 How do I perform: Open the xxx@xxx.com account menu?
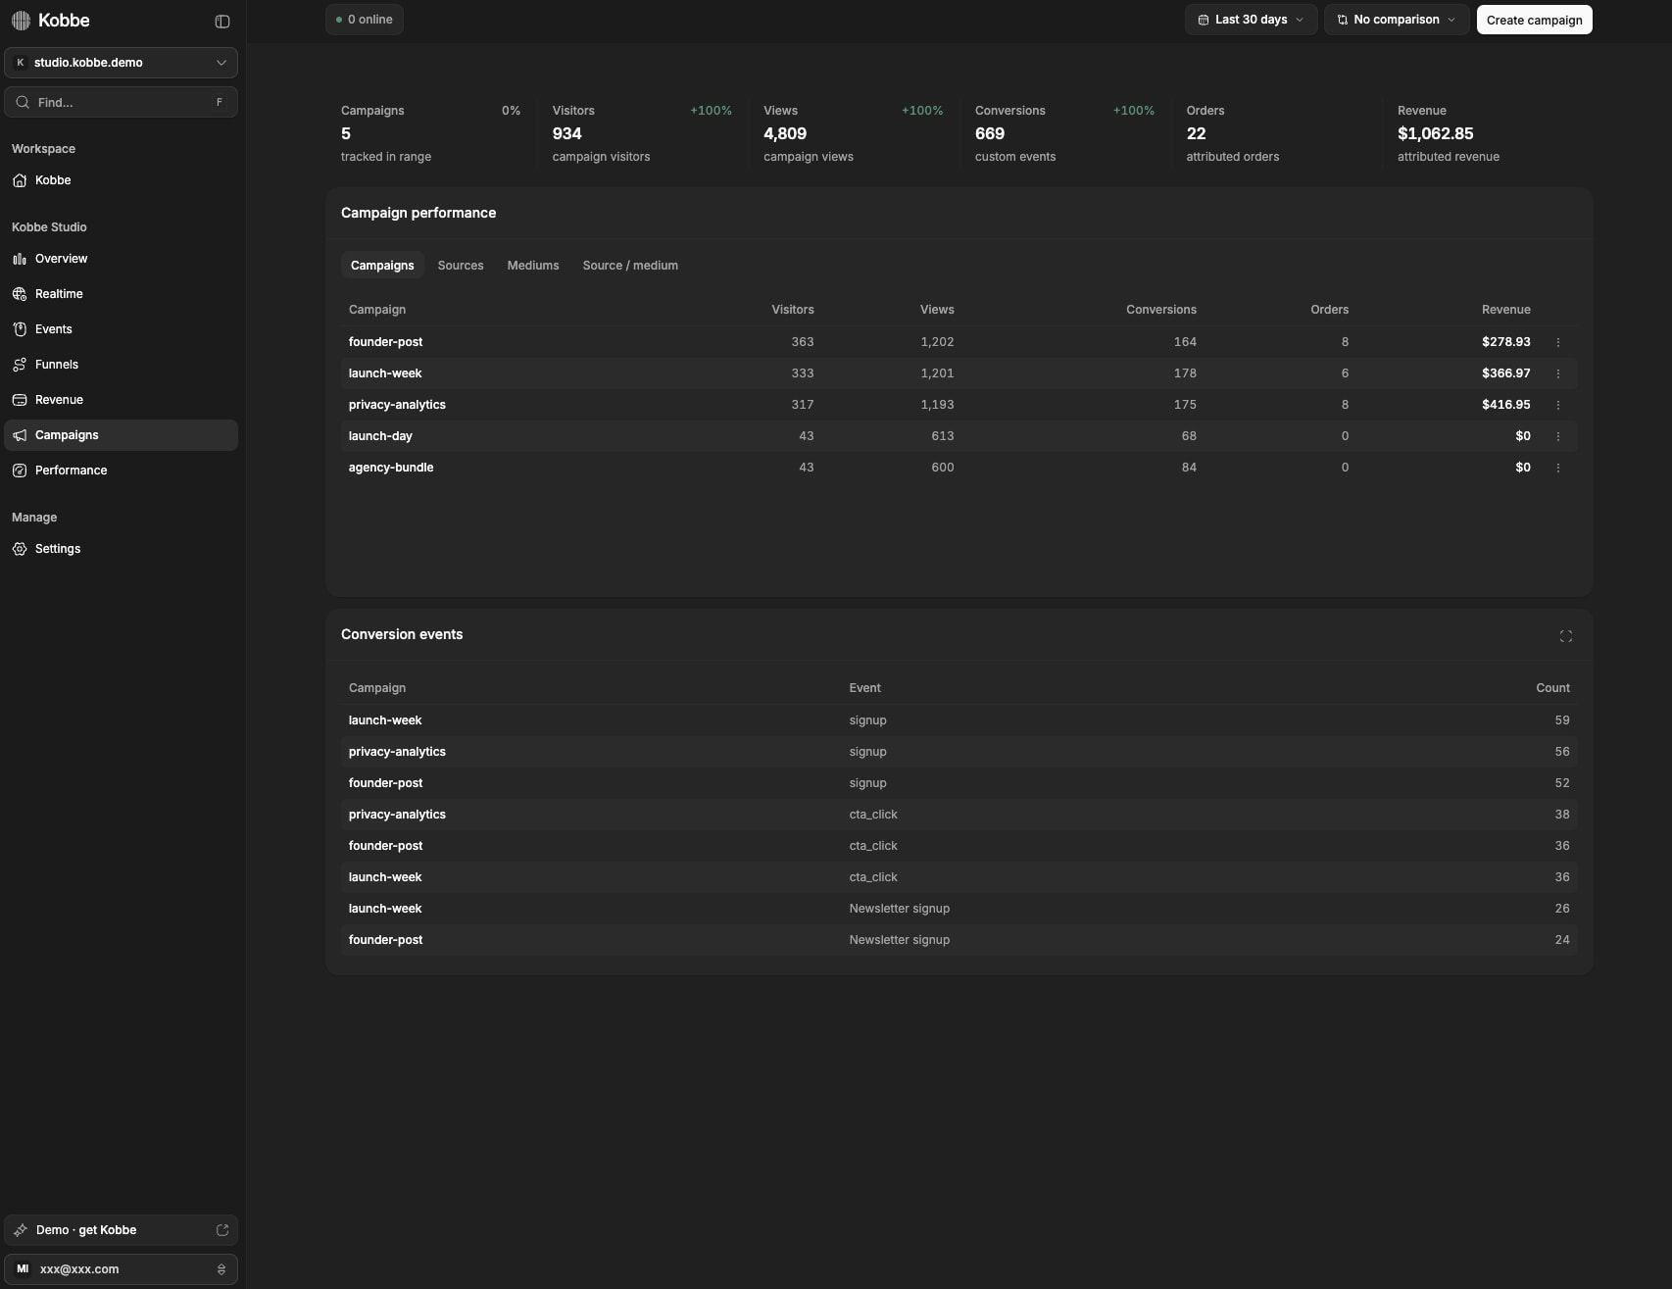[121, 1269]
